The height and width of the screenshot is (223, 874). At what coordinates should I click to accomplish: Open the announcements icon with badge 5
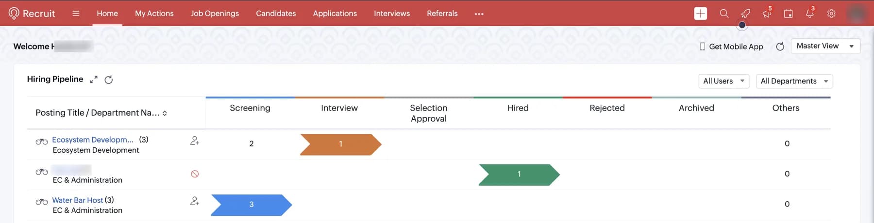[767, 13]
